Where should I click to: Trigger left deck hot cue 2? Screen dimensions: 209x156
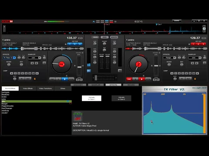pyautogui.click(x=75, y=44)
